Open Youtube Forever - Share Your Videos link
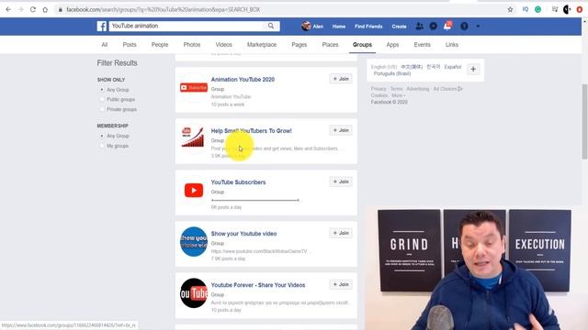This screenshot has height=330, width=588. [258, 285]
